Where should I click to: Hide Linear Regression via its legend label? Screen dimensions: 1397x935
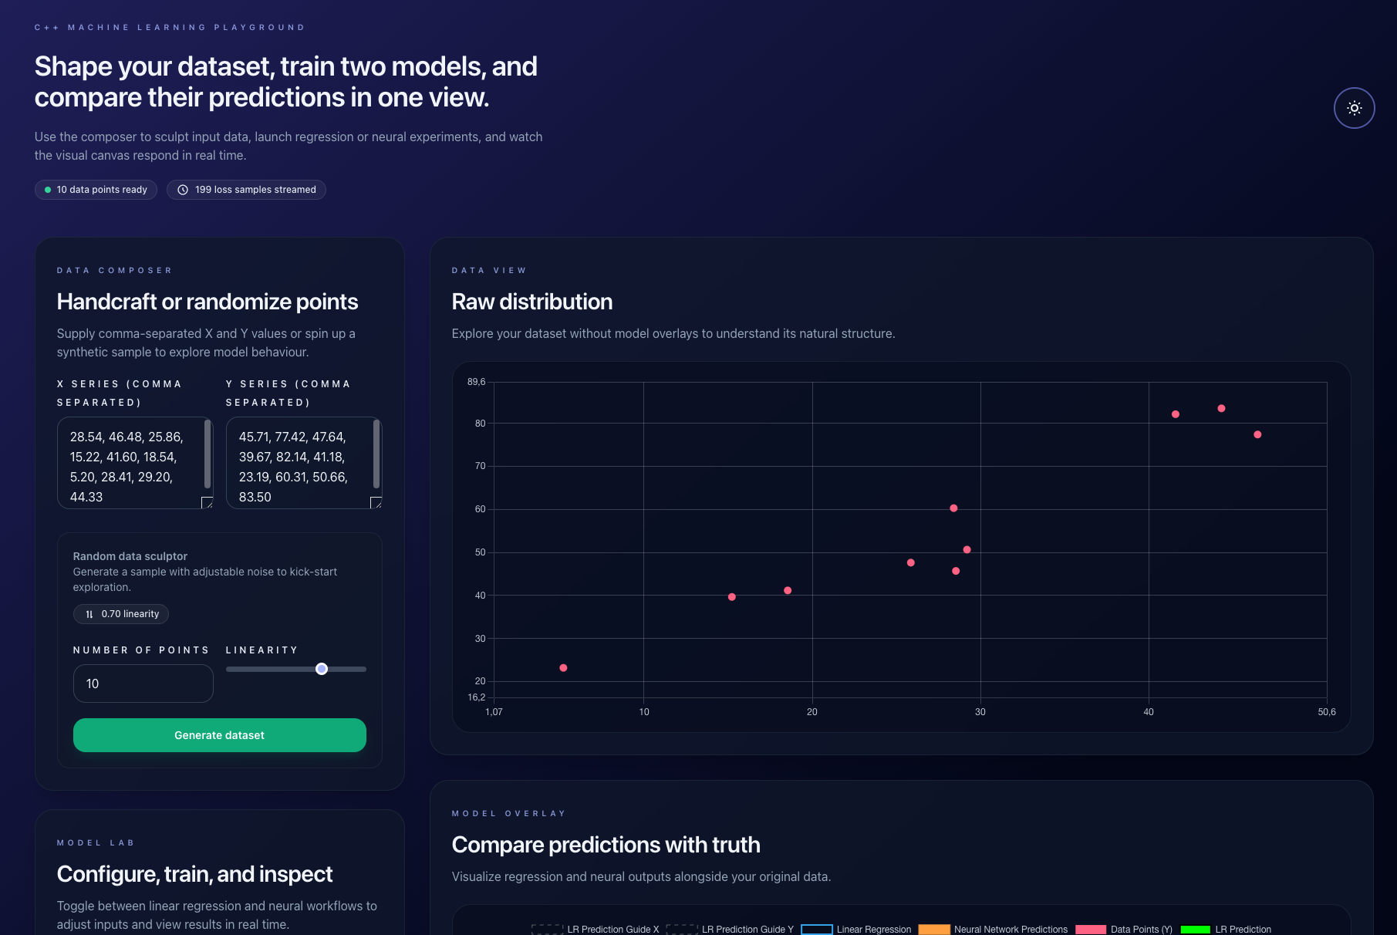click(x=873, y=929)
